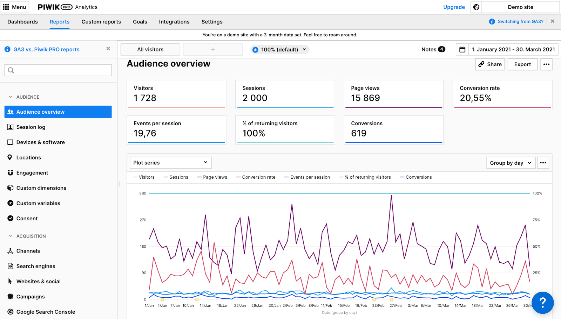Image resolution: width=561 pixels, height=319 pixels.
Task: Switch to the Custom reports tab
Action: pyautogui.click(x=101, y=22)
